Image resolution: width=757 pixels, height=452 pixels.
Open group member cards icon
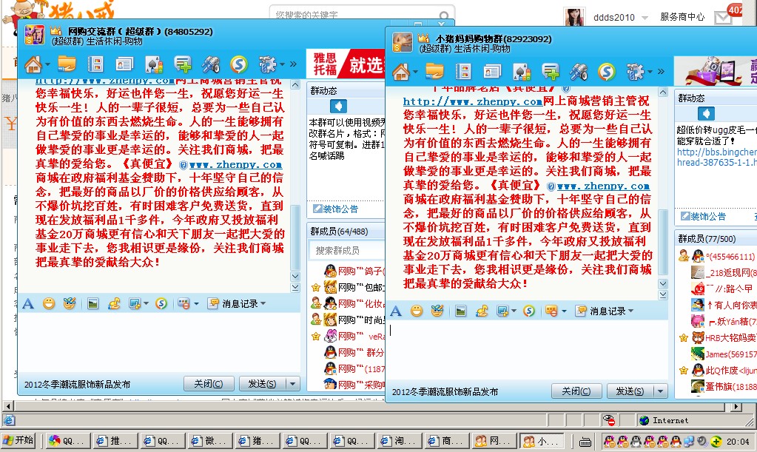coord(493,70)
